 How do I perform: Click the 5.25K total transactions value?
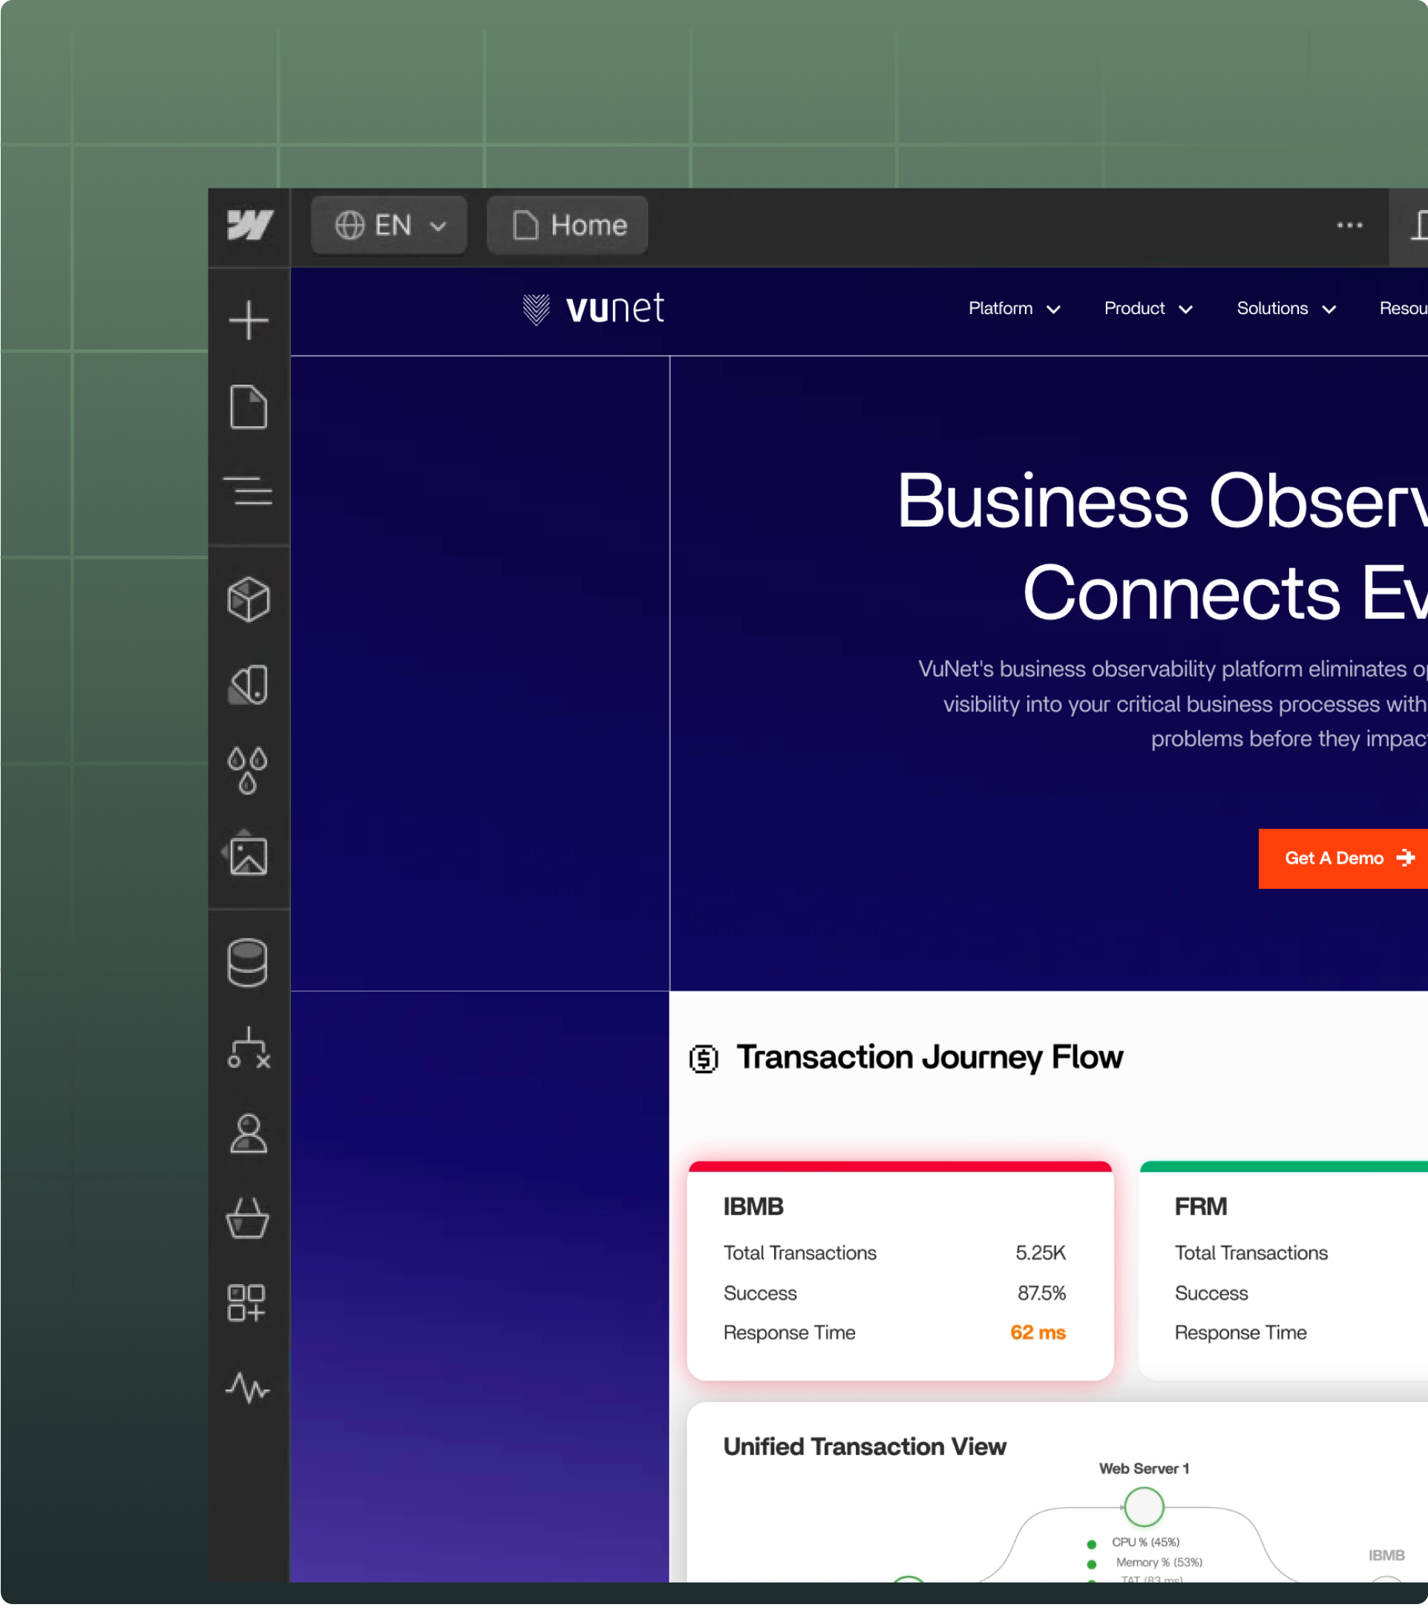click(1041, 1253)
